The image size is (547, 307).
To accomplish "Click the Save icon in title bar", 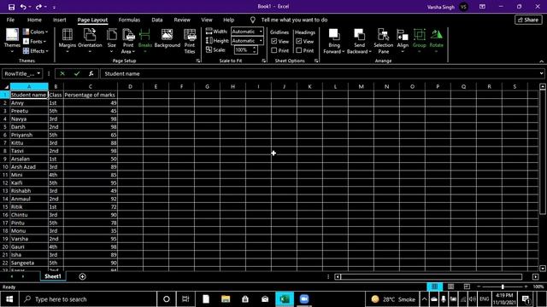I will coord(11,7).
